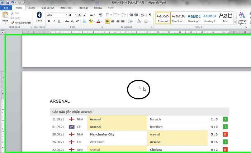Grow font size with the A-up icon

(x=80, y=15)
